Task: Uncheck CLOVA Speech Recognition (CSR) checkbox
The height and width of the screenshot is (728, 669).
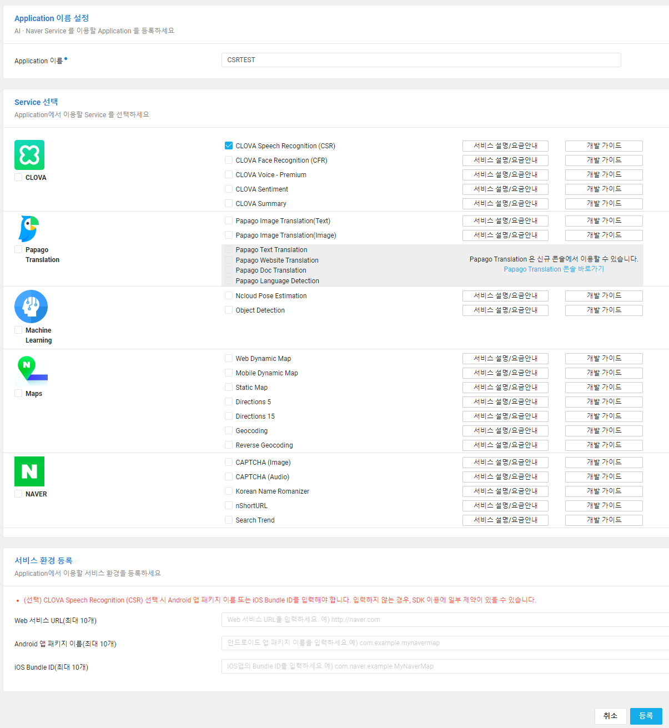Action: 229,145
